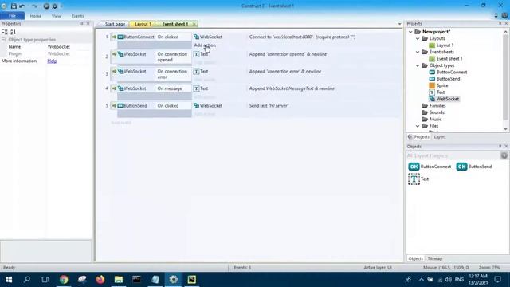Collapse the Files folder

coord(418,126)
